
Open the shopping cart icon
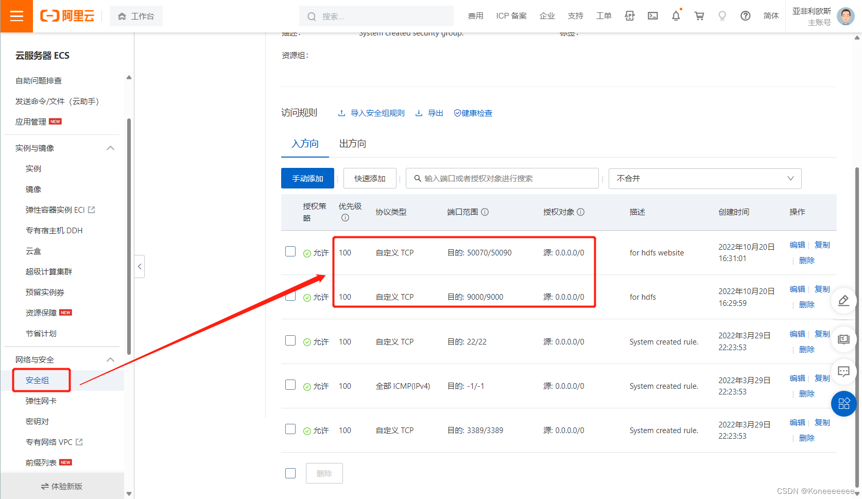699,15
